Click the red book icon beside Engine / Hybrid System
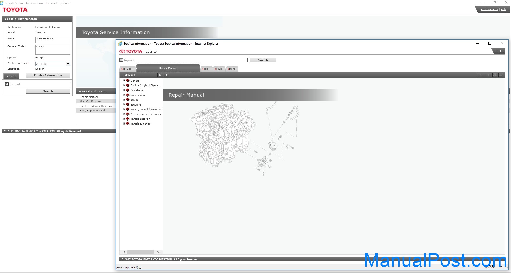The image size is (511, 273). coord(128,85)
